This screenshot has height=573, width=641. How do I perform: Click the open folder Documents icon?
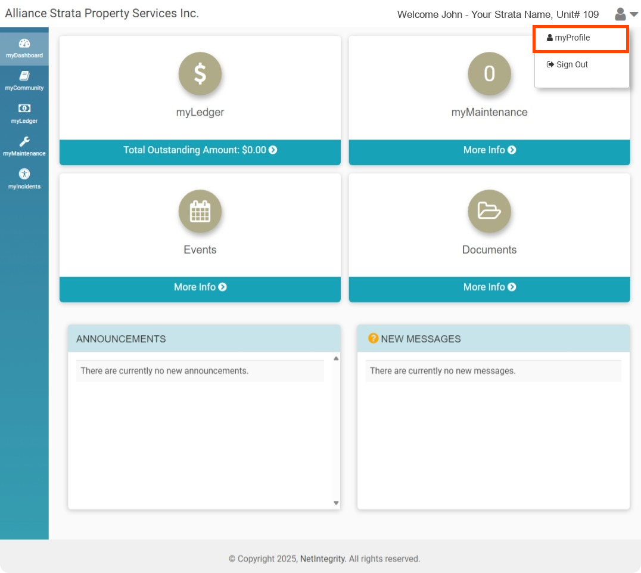(x=489, y=212)
